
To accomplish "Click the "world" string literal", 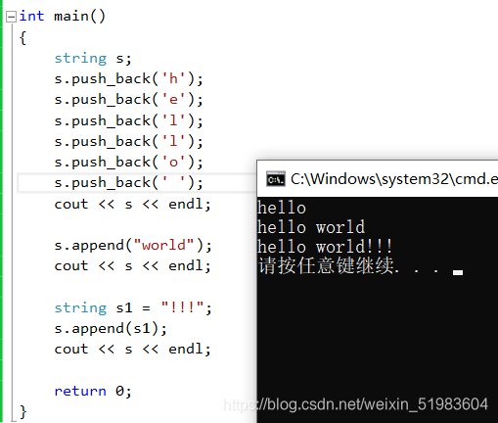I will click(164, 245).
